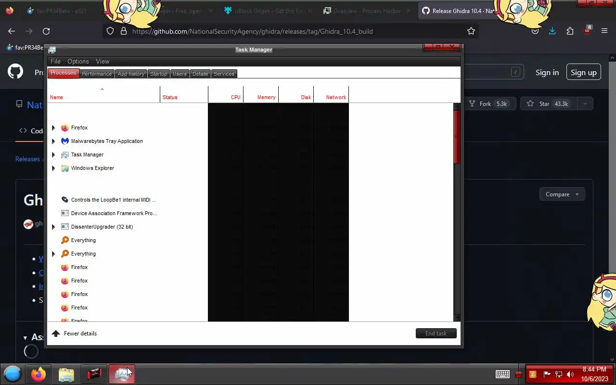Image resolution: width=616 pixels, height=385 pixels.
Task: Show hidden tray icons with the red arrow
Action: point(518,374)
